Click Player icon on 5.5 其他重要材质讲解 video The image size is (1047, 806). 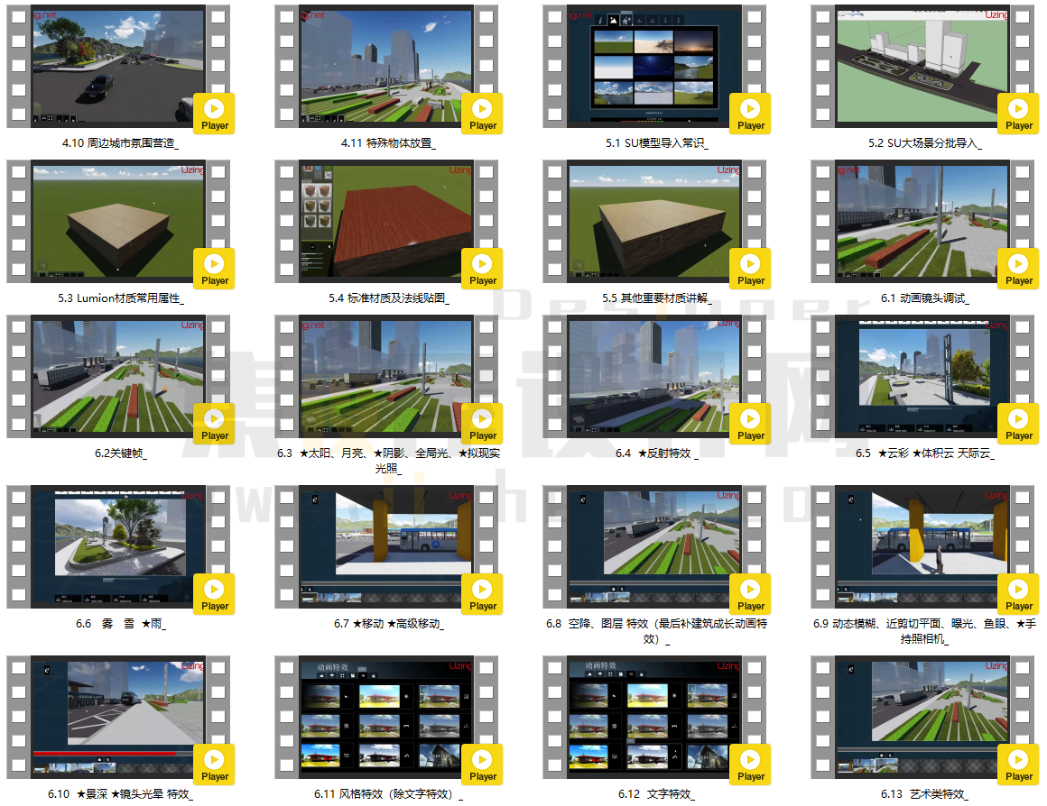click(750, 269)
